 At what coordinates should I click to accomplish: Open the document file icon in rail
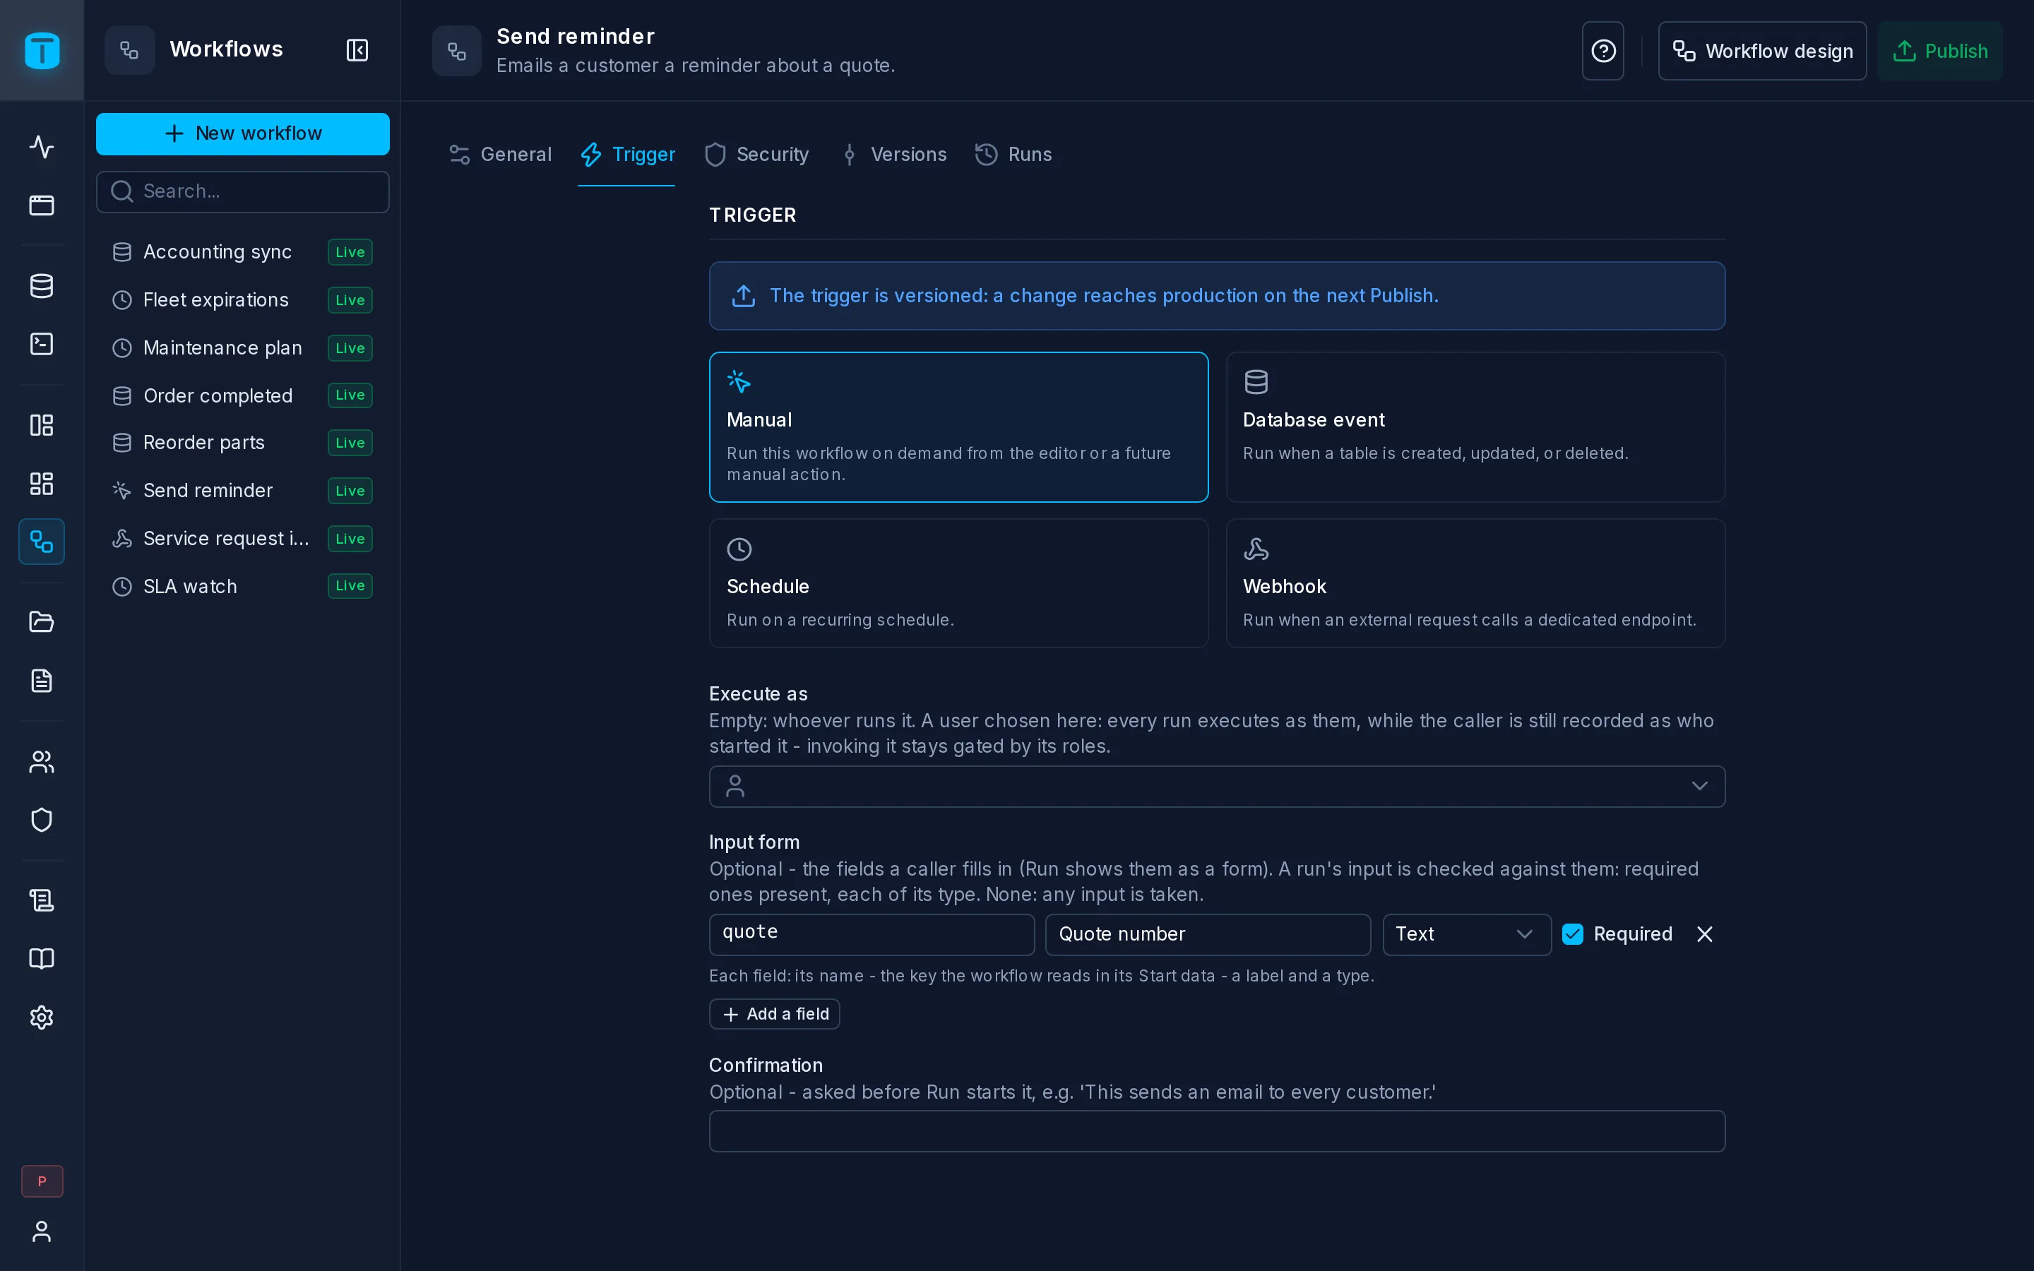[41, 681]
